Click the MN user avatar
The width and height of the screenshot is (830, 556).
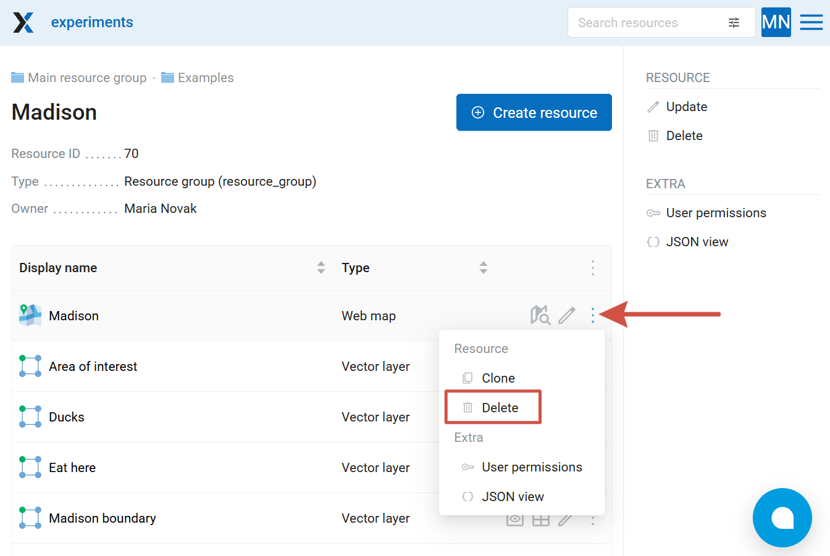pos(776,22)
